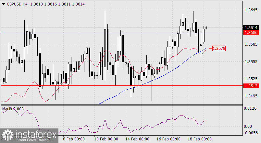
Task: Click the 1.3495 price axis label
Action: pos(251,96)
